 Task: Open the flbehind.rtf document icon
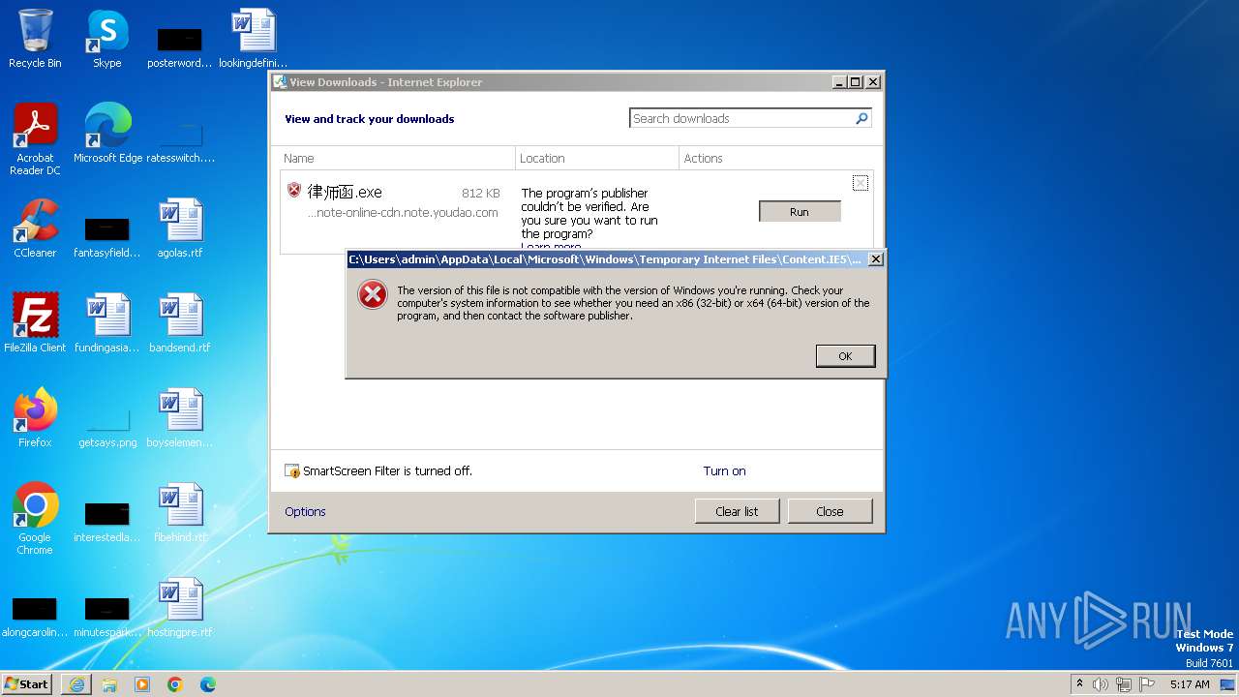coord(180,513)
